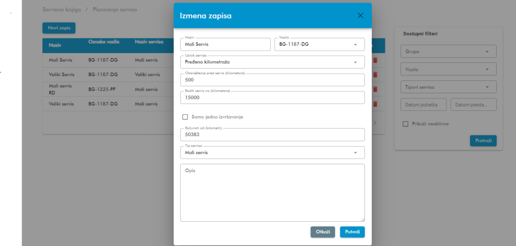The image size is (516, 246).
Task: Tick the Samo jedno izvršavanje checkbox
Action: (x=185, y=117)
